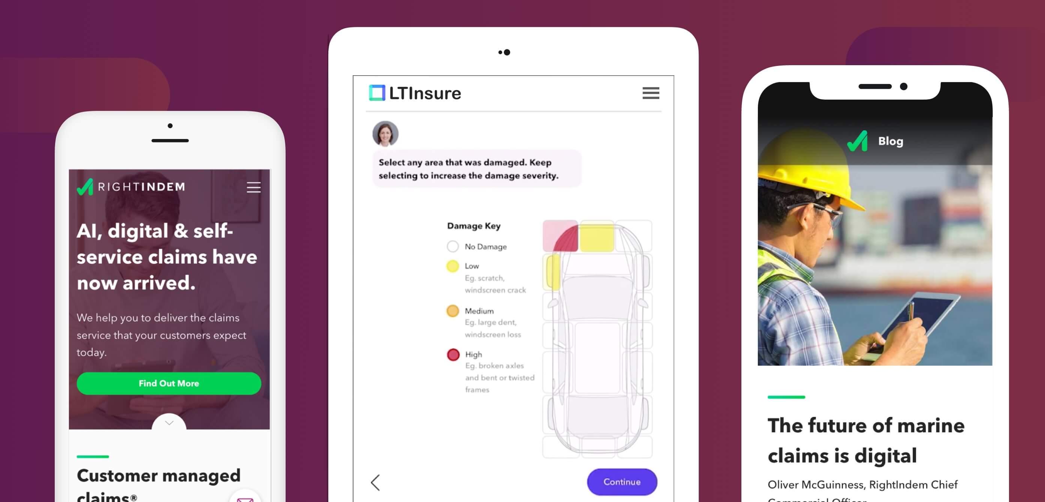Click Find Out More button on RightIndem
This screenshot has height=502, width=1045.
pyautogui.click(x=169, y=383)
